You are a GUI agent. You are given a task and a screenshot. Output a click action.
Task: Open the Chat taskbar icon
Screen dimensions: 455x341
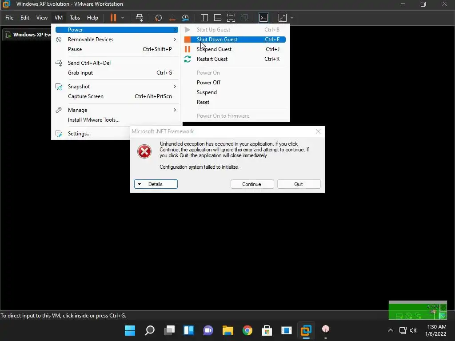coord(208,330)
